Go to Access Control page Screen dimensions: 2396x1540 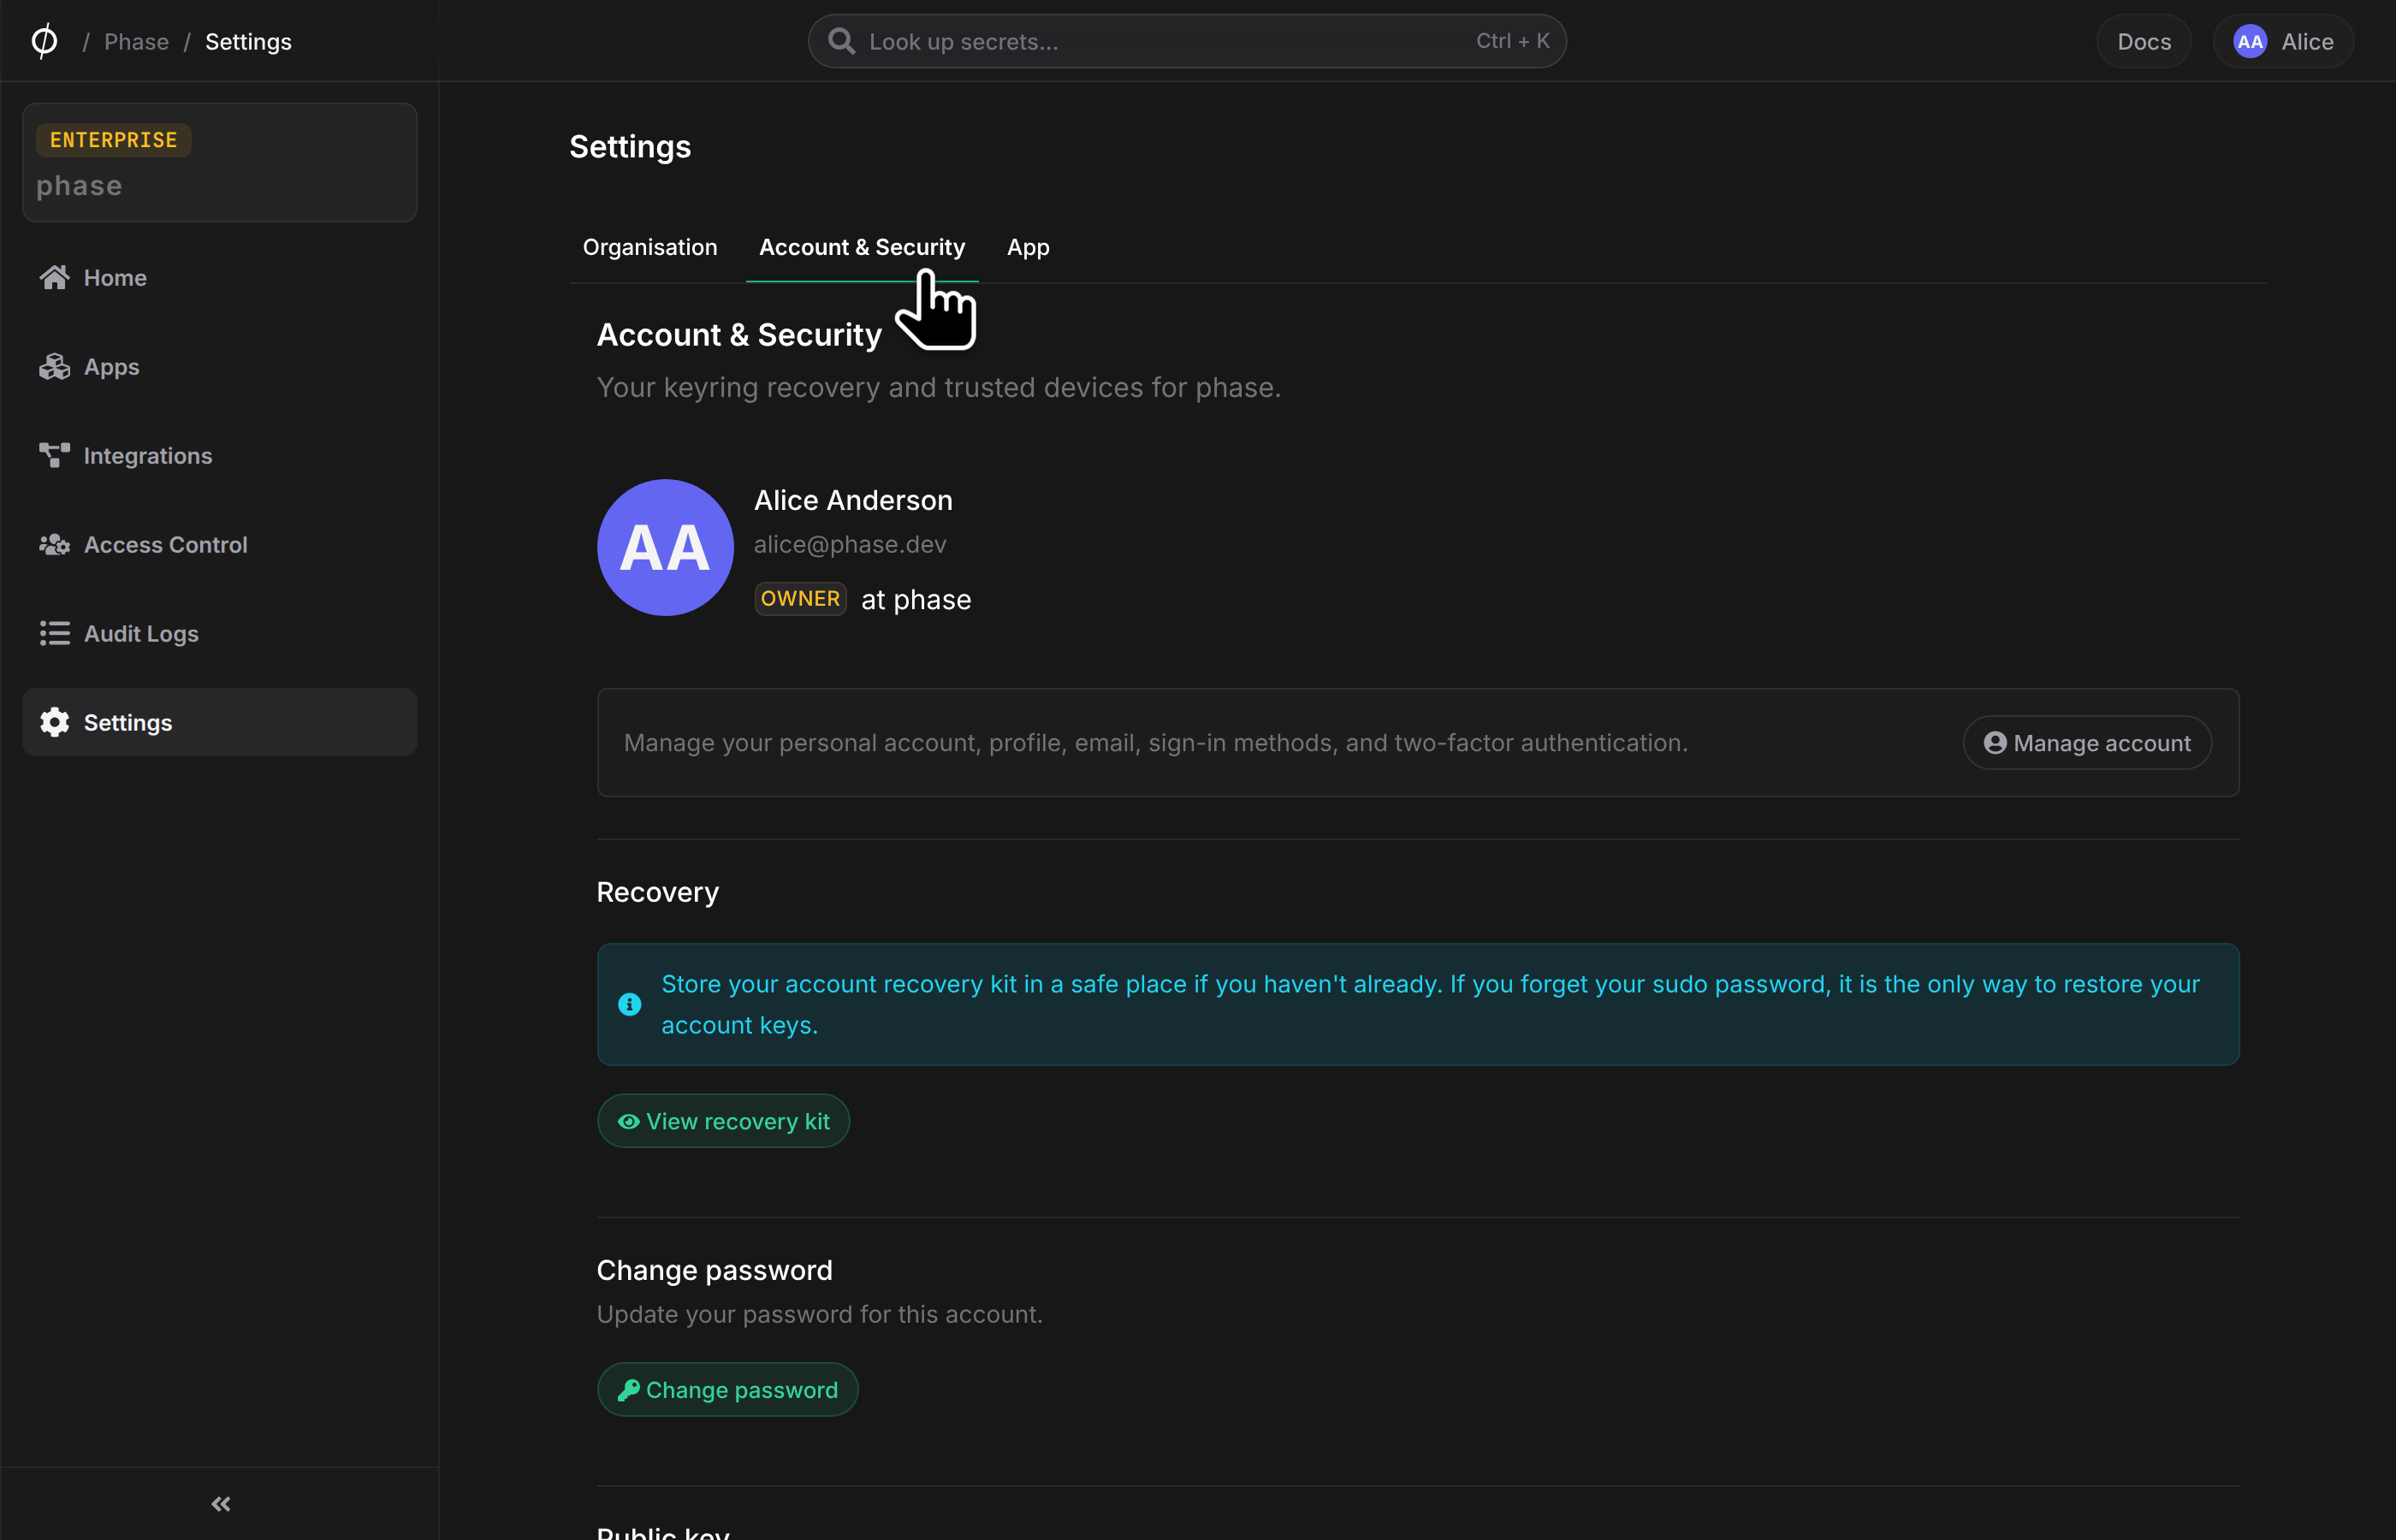[x=219, y=544]
